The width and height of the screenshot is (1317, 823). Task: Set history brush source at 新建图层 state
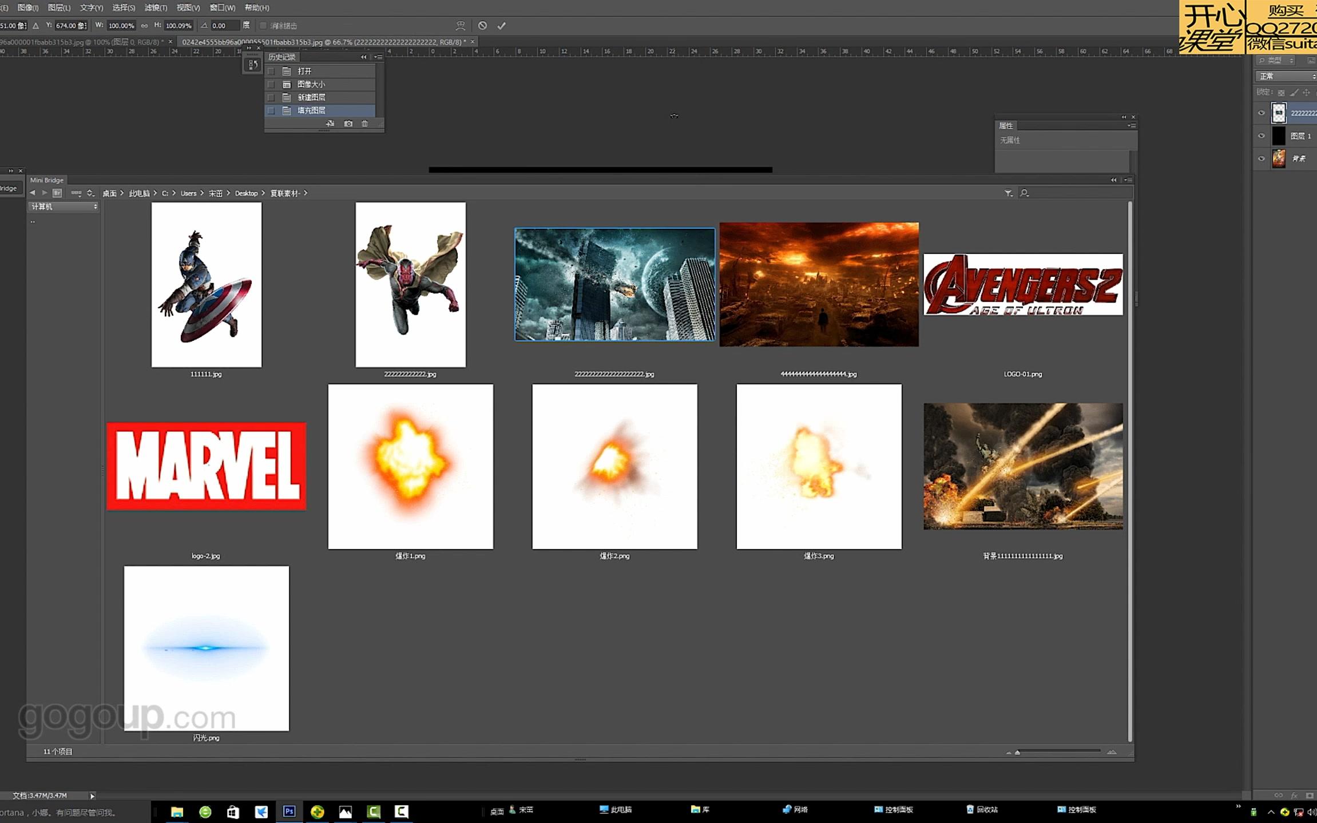[x=272, y=98]
